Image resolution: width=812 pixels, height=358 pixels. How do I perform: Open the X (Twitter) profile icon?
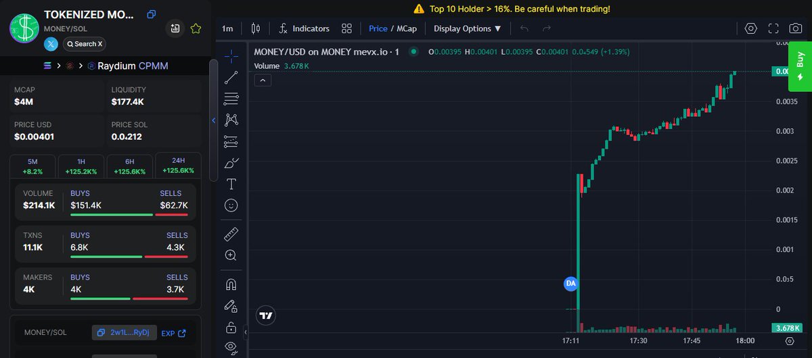(51, 44)
